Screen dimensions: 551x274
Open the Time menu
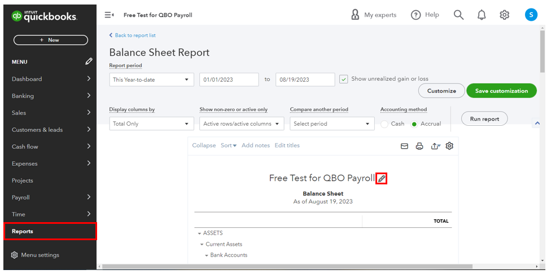coord(50,214)
